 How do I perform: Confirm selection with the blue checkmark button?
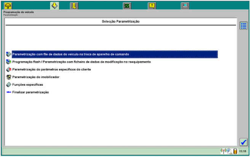243,142
